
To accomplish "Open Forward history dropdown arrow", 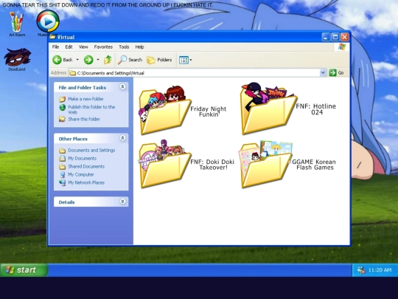I will pos(98,60).
